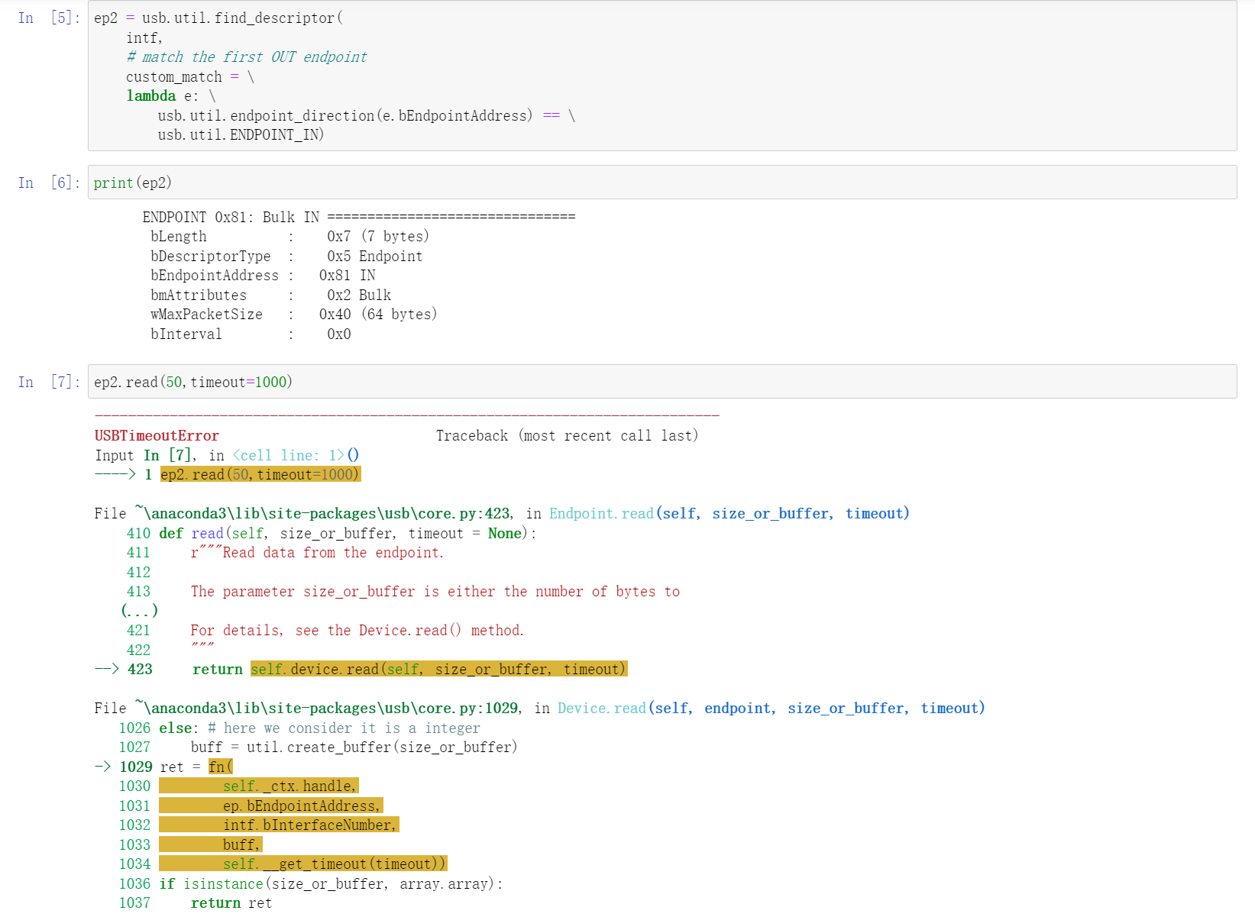
Task: Click the match first OUT endpoint comment
Action: [246, 57]
